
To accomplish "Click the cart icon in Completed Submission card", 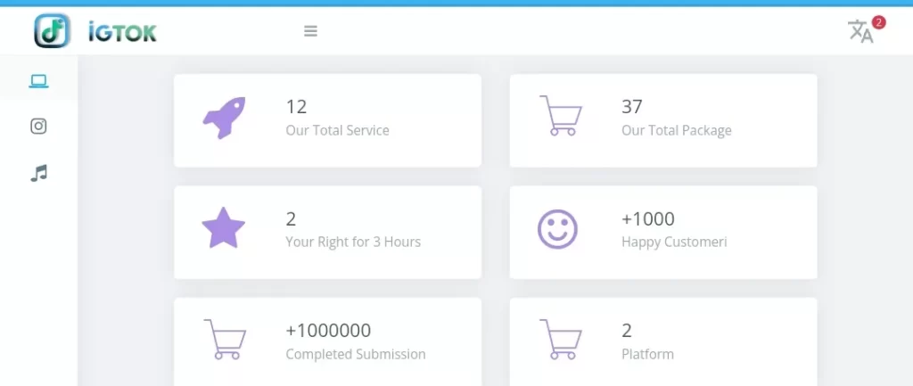I will click(224, 340).
